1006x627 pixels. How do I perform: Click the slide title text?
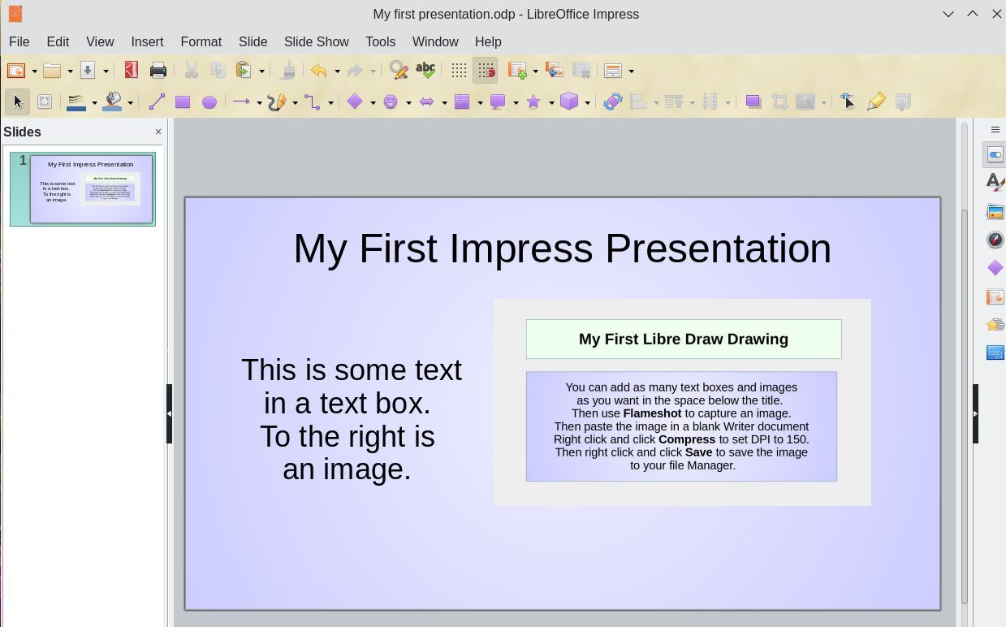click(562, 249)
